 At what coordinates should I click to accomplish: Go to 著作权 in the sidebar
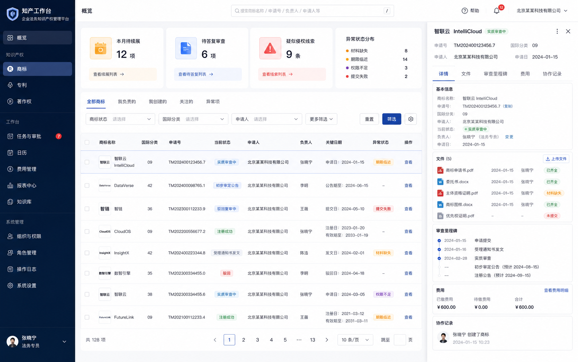38,101
